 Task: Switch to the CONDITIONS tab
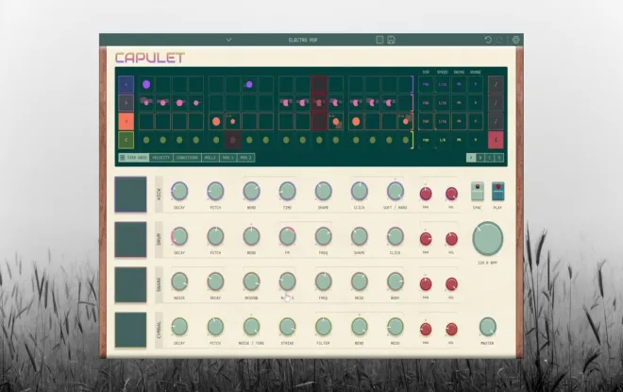187,158
